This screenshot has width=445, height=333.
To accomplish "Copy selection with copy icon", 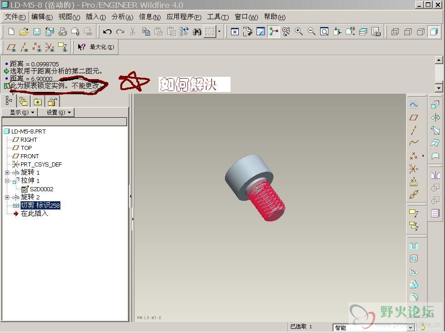I will tap(146, 32).
